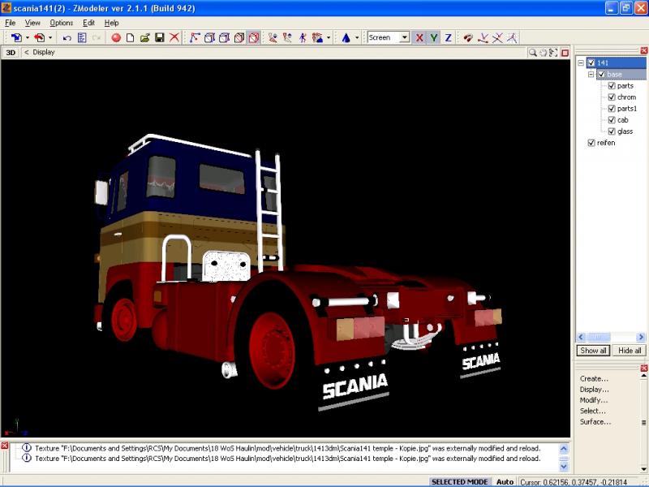The image size is (649, 487).
Task: Expand the viewport Display menu
Action: click(x=40, y=52)
